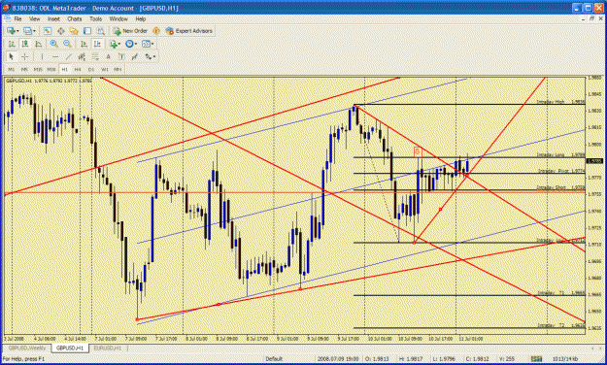Switch to the M5 timeframe
Screen dimensions: 607x365
tap(24, 69)
